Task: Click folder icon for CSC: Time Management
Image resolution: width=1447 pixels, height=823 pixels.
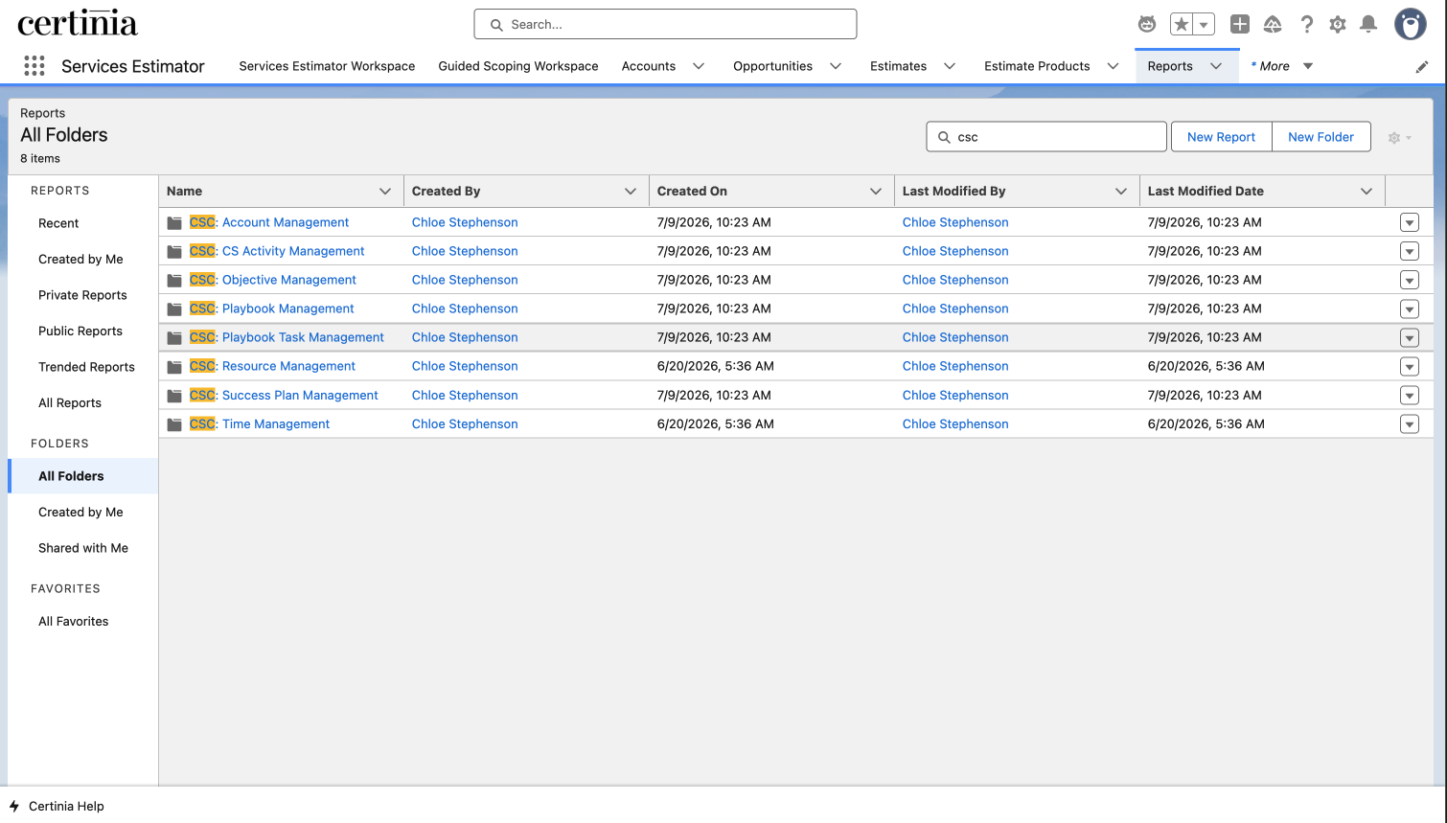Action: tap(174, 423)
